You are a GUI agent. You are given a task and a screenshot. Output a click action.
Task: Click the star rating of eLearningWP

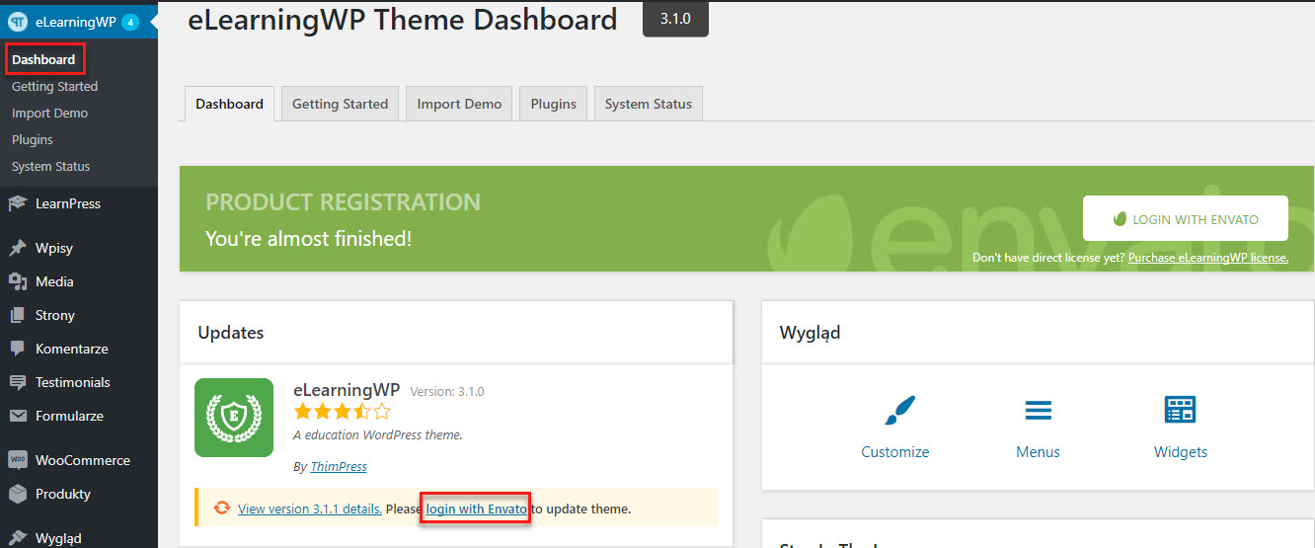click(343, 411)
